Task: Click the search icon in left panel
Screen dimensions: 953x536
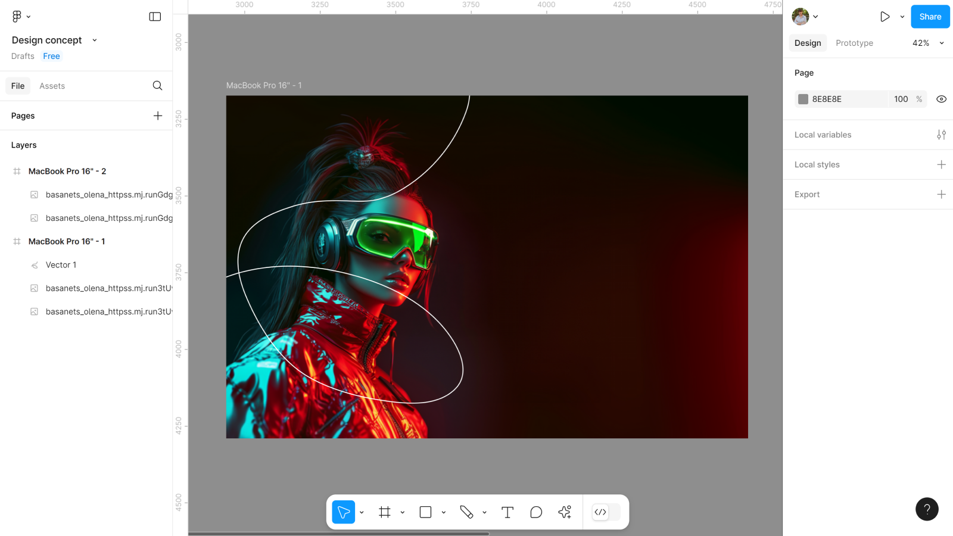Action: (157, 86)
